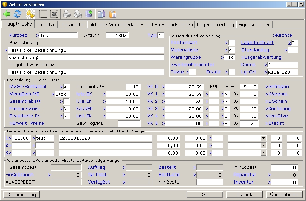Click the clipboard paste icon
The image size is (306, 201).
coord(112,14)
